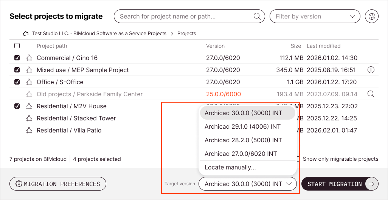Click the project icon beside Residential / M2V House

[29, 106]
